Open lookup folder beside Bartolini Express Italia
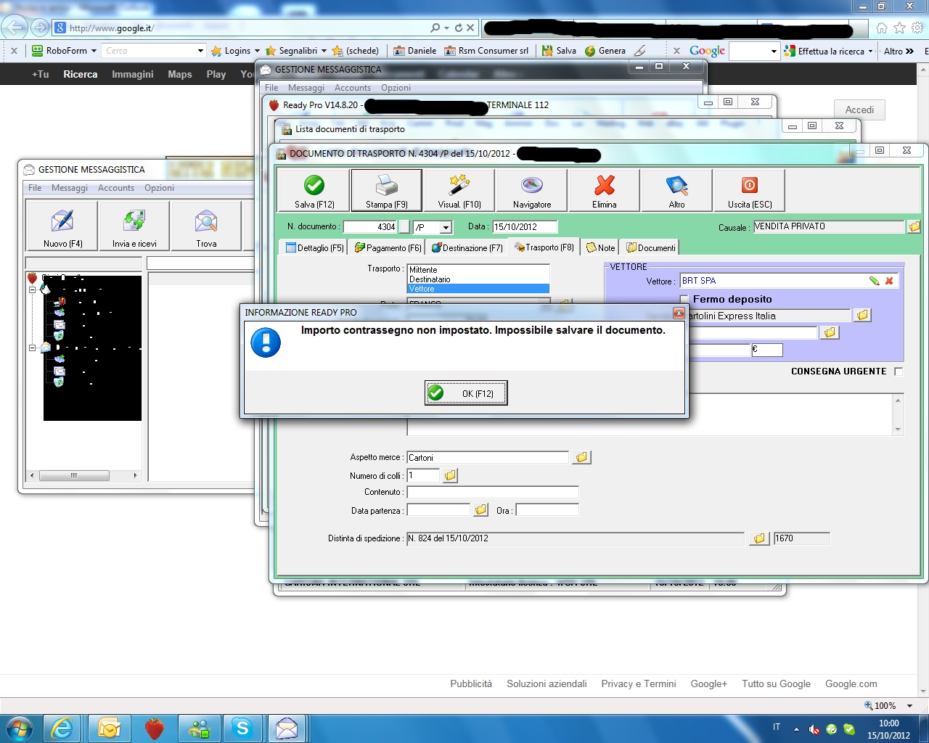 click(x=862, y=316)
